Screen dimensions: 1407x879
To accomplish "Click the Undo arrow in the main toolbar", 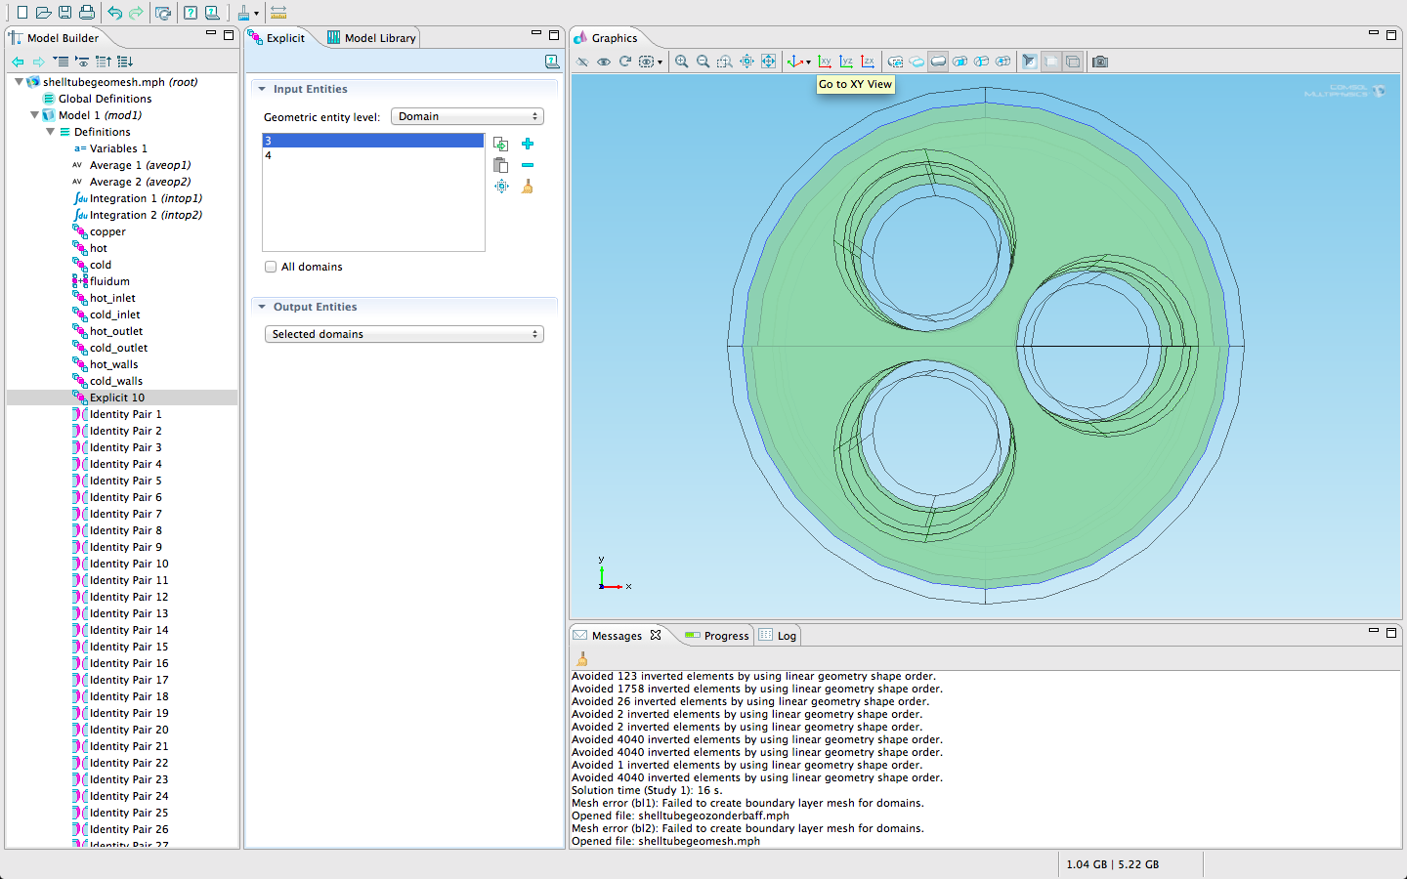I will coord(115,13).
